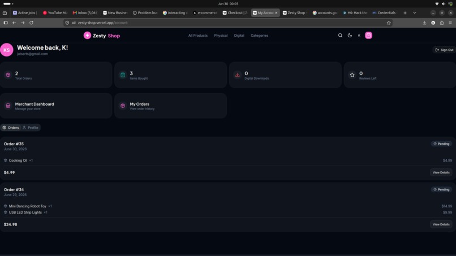
Task: Expand the list-all-tabs chevron
Action: click(414, 13)
